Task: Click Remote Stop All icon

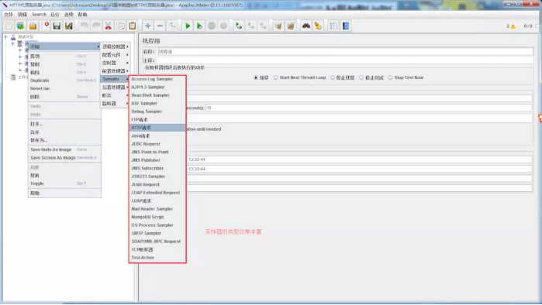Action: (251, 26)
